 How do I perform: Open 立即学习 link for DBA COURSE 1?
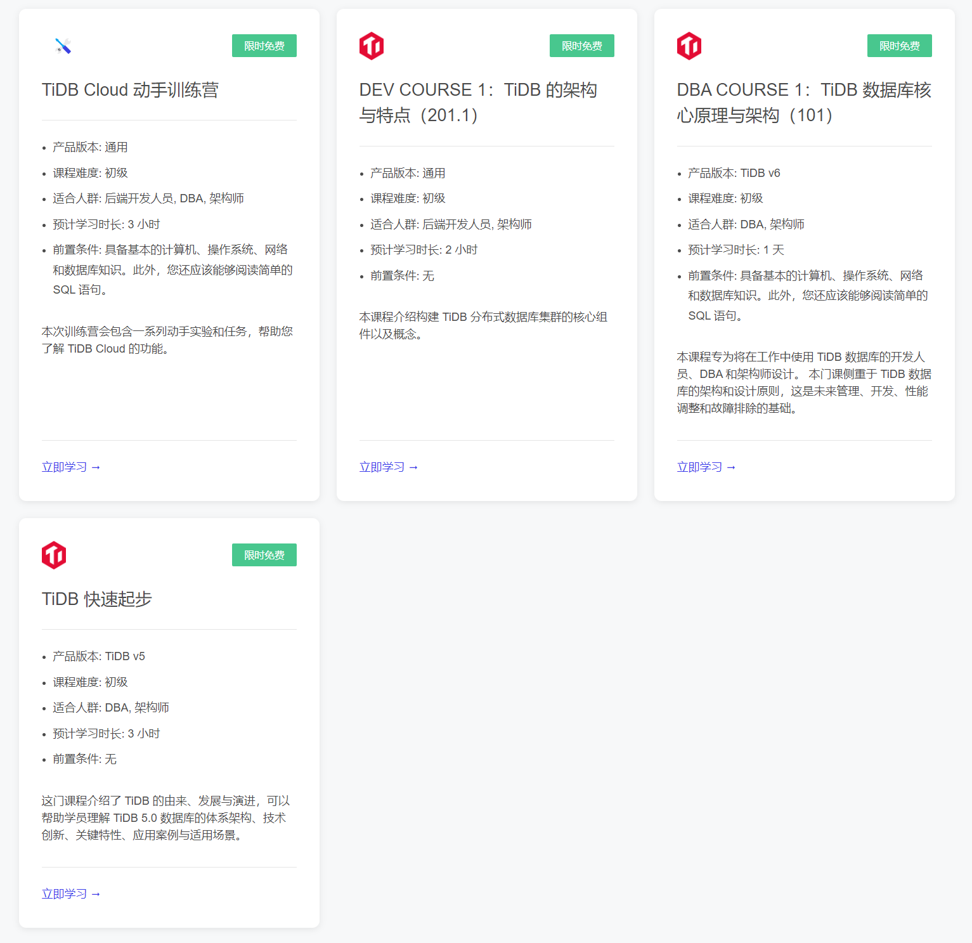coord(706,467)
